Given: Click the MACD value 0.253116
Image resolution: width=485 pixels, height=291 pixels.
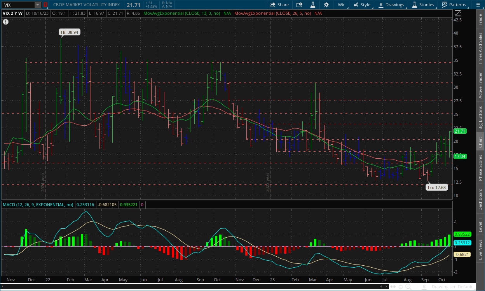Looking at the screenshot, I should tap(85, 204).
